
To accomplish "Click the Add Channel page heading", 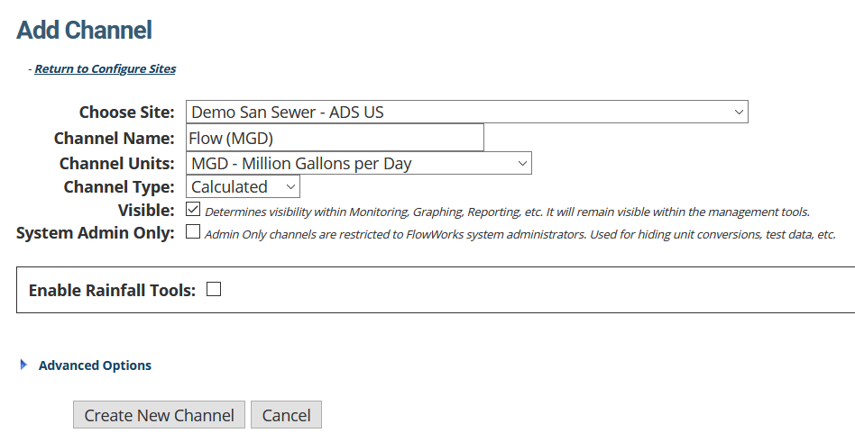I will (x=85, y=30).
